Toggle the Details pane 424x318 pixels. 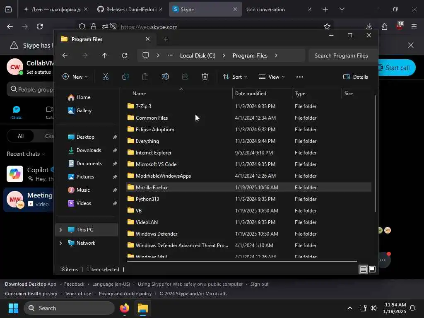[x=356, y=77]
